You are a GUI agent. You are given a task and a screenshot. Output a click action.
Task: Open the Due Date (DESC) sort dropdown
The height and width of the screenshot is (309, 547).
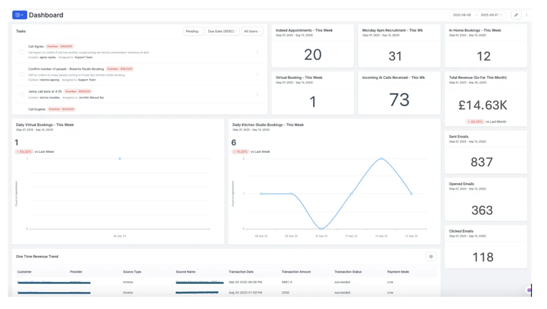[x=222, y=31]
